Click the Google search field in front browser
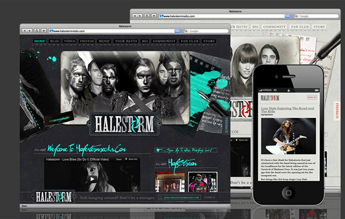345x219 pixels. (206, 31)
